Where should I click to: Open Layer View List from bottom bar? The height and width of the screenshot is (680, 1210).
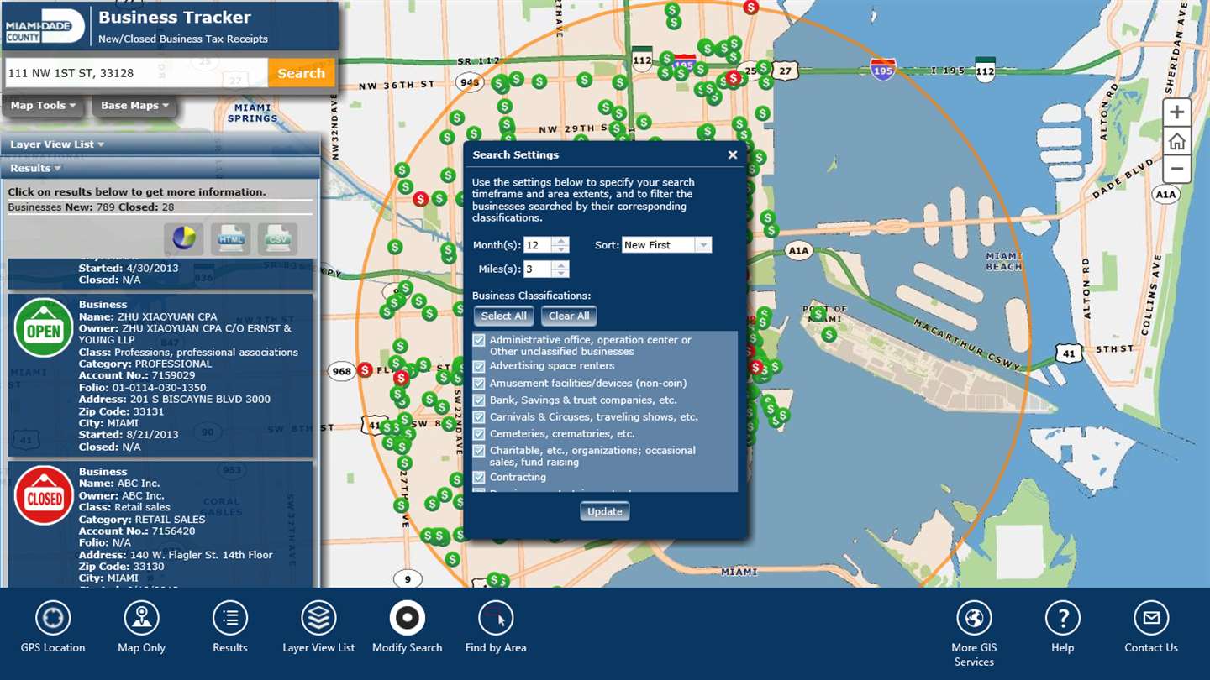(x=318, y=619)
